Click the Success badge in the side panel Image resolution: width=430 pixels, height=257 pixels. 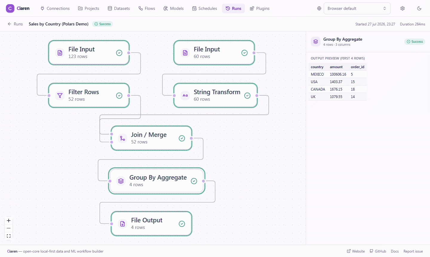[415, 42]
